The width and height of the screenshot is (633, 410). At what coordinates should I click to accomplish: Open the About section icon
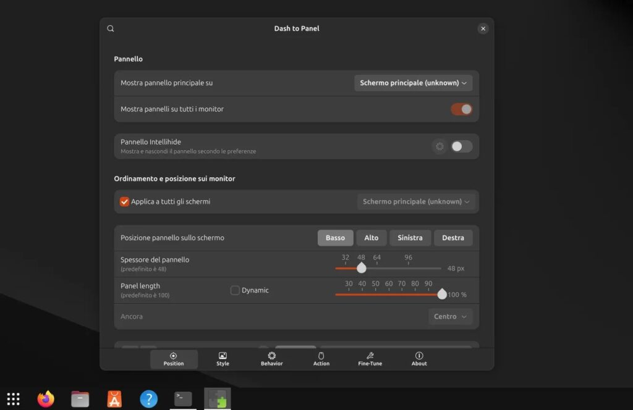(418, 355)
